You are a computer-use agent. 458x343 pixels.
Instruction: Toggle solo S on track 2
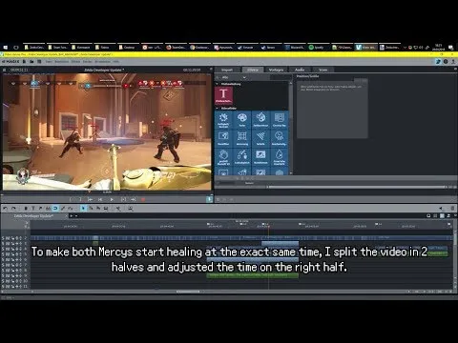(x=3, y=238)
